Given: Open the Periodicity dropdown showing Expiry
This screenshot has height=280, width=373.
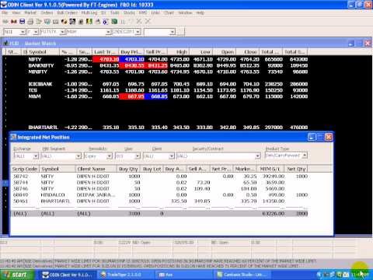Looking at the screenshot, I should click(110, 156).
